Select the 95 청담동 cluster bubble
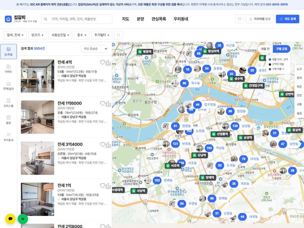 click(230, 111)
